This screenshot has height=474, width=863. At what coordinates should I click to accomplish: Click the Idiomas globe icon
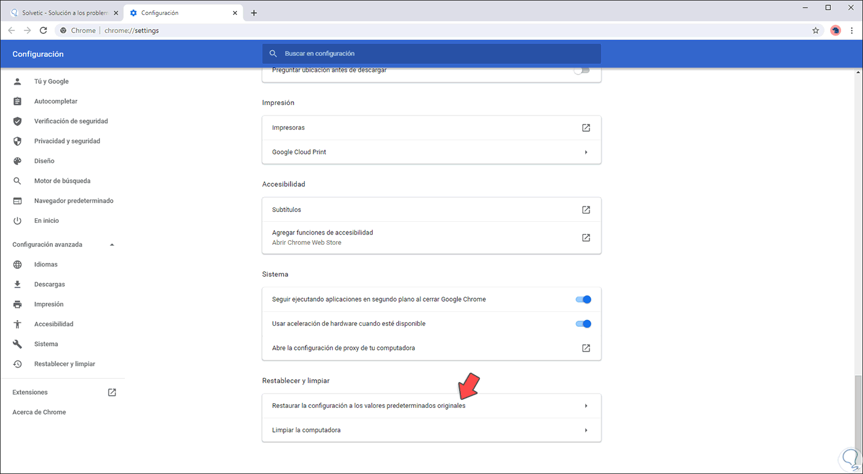tap(17, 265)
